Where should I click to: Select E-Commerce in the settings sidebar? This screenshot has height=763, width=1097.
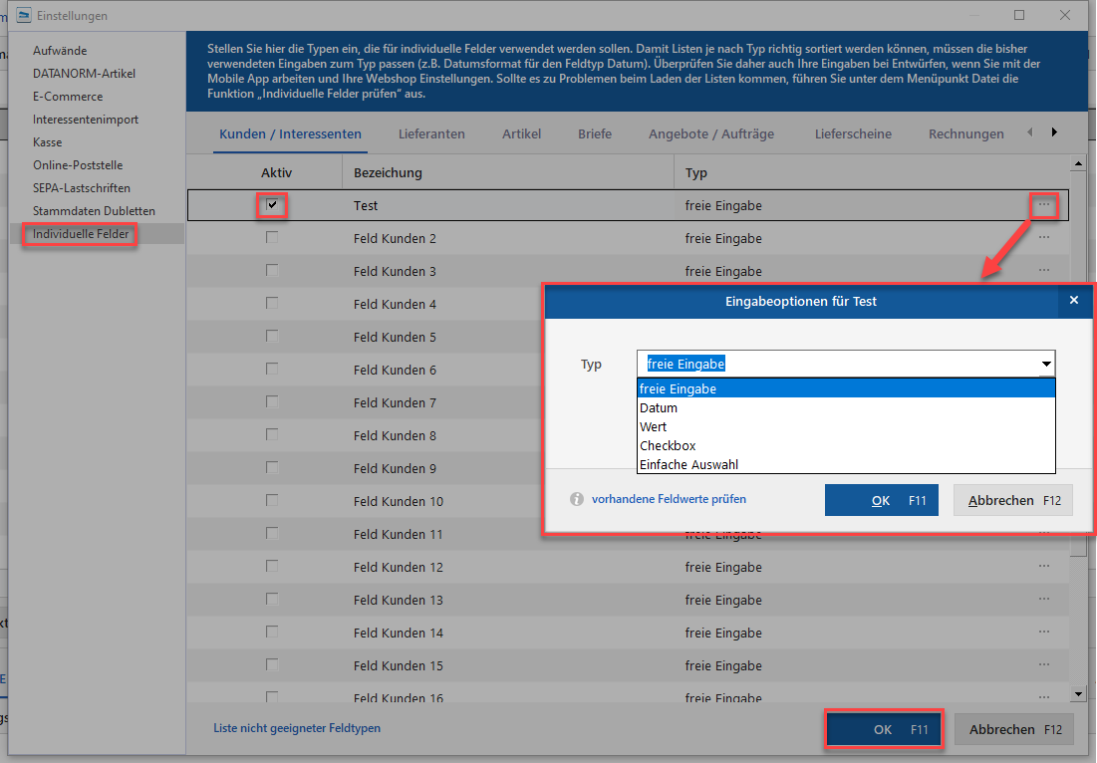(x=68, y=97)
